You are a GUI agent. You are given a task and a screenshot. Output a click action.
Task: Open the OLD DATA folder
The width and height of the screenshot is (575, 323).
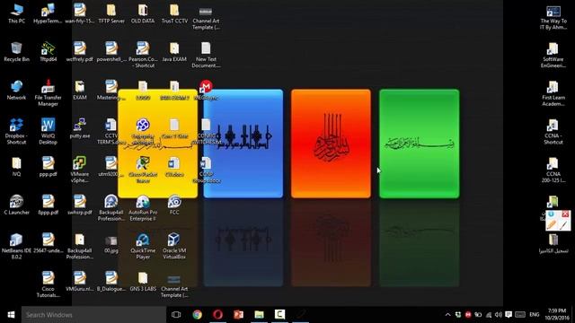point(143,14)
